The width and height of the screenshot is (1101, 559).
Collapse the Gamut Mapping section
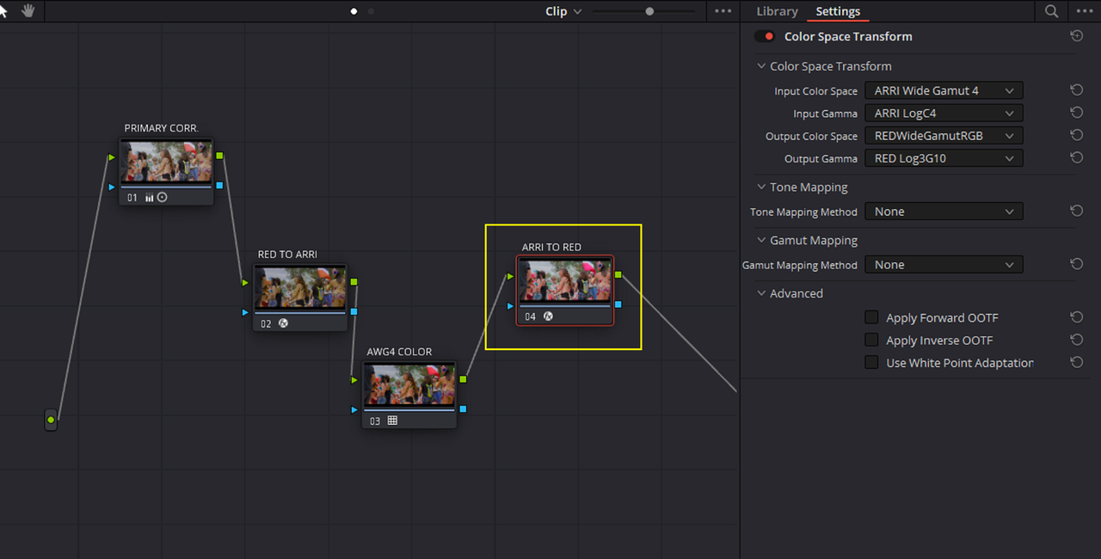761,240
